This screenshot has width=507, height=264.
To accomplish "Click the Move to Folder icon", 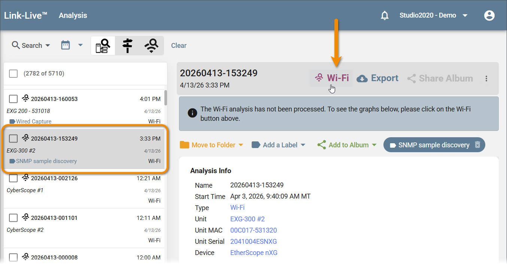I will point(184,145).
